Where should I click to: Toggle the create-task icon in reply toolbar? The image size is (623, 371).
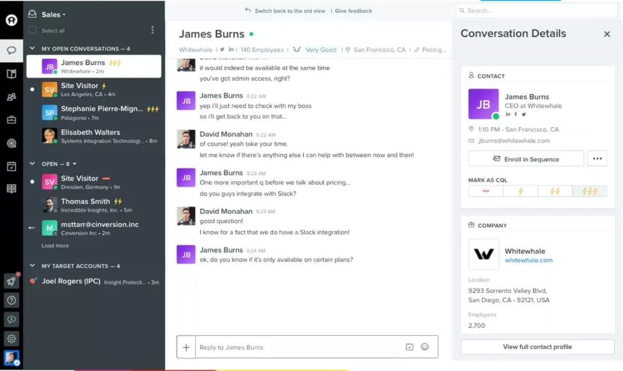409,347
